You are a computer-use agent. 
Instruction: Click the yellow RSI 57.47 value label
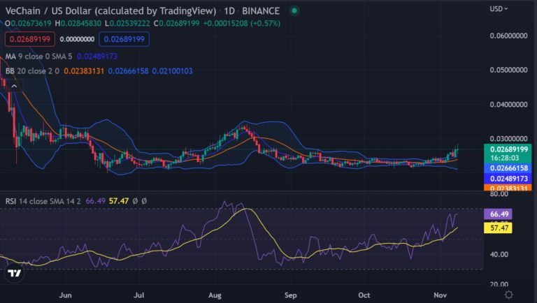pos(498,228)
